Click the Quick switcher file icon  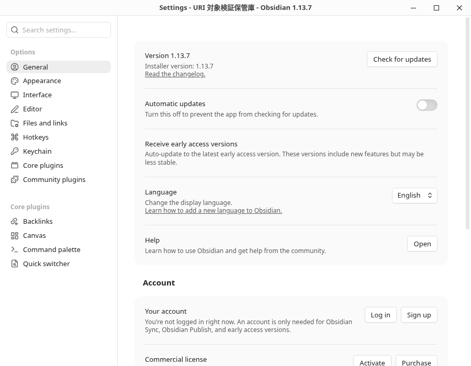tap(15, 264)
